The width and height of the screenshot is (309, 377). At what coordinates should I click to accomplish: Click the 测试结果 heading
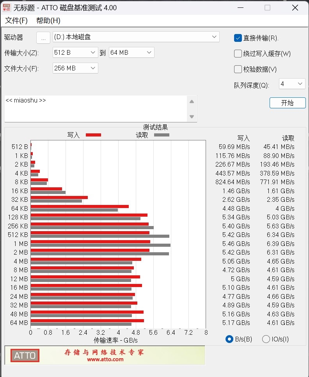pos(155,127)
